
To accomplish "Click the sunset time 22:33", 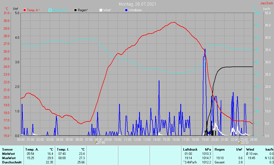I will coord(245,143).
